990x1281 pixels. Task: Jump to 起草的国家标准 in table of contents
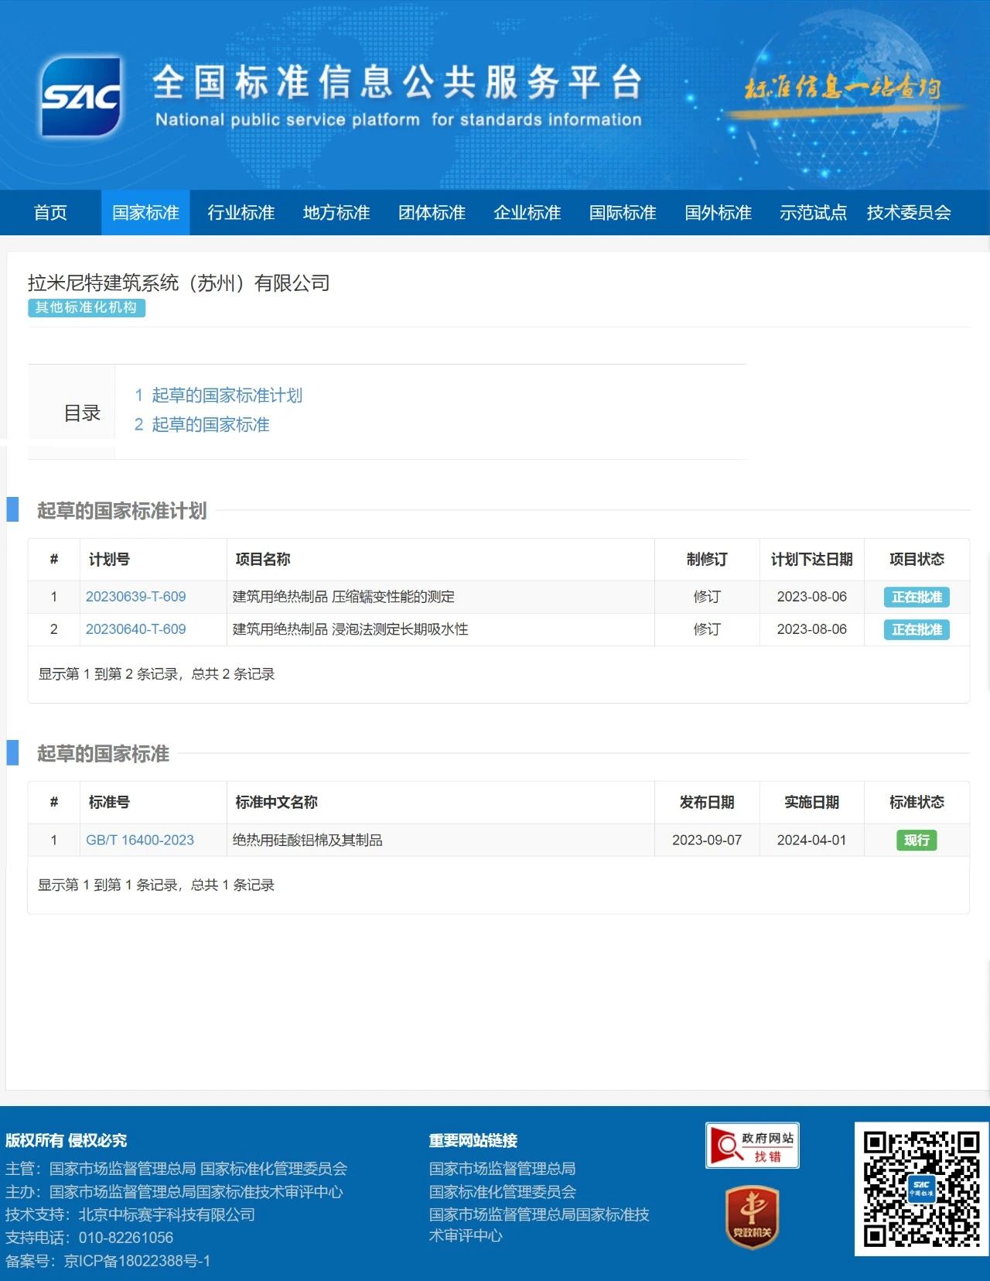210,424
